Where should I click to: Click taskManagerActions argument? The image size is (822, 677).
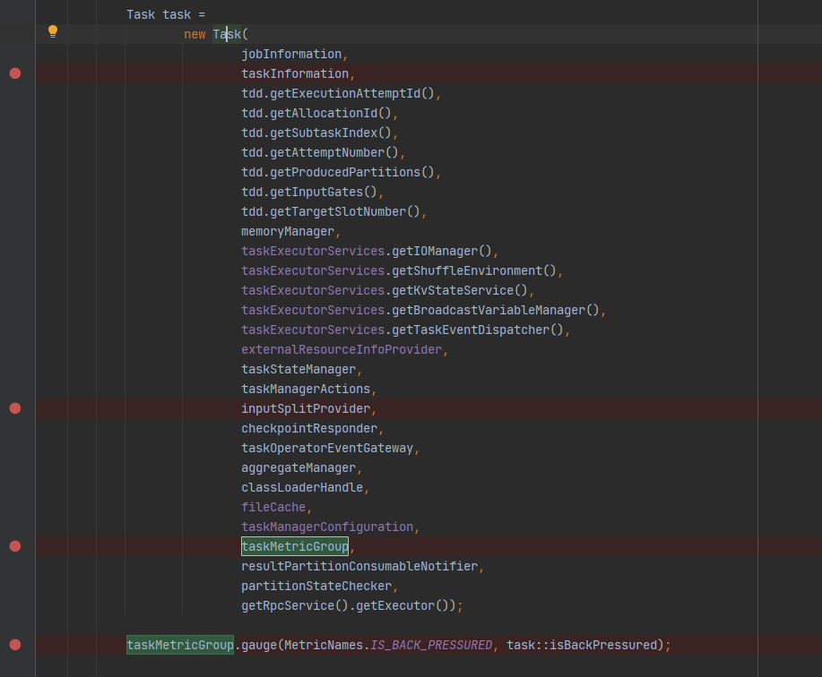pyautogui.click(x=306, y=389)
